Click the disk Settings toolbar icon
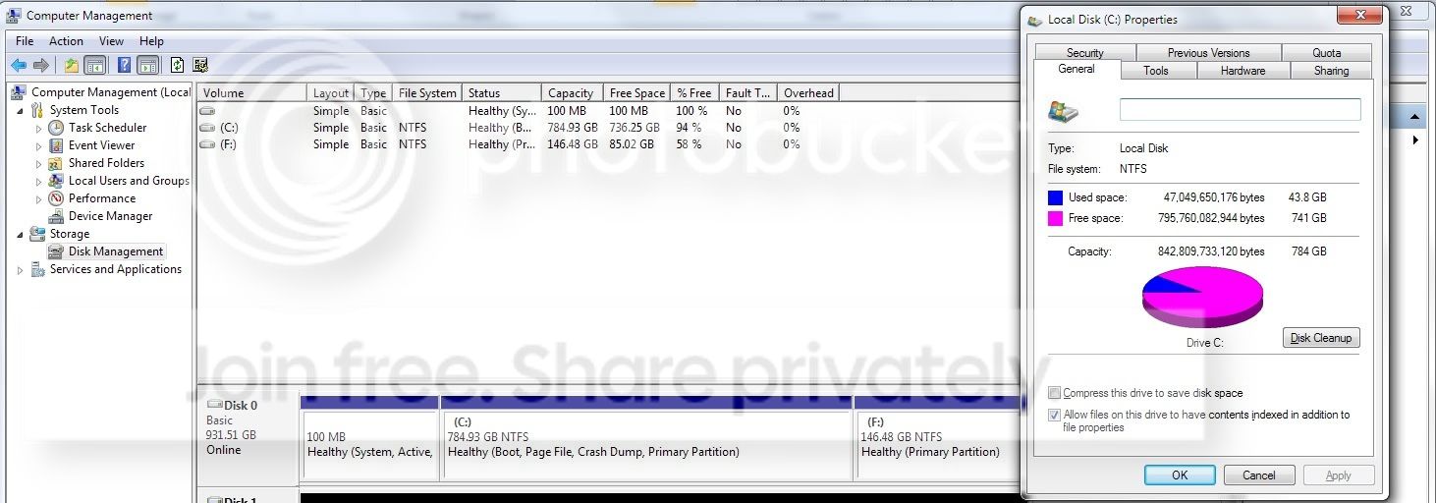The image size is (1436, 503). pyautogui.click(x=200, y=65)
